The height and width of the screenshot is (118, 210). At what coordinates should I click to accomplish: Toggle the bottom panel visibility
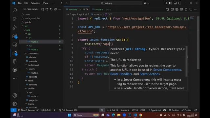point(175,3)
